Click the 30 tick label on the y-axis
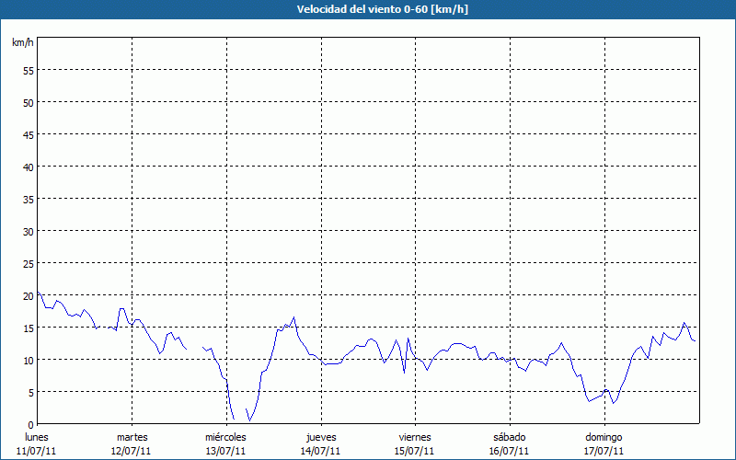Image resolution: width=736 pixels, height=460 pixels. click(28, 231)
